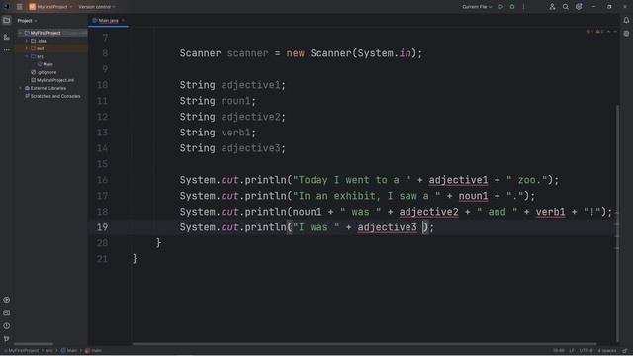Click MyFirstProject breadcrumb in status bar
The width and height of the screenshot is (633, 356).
click(22, 351)
